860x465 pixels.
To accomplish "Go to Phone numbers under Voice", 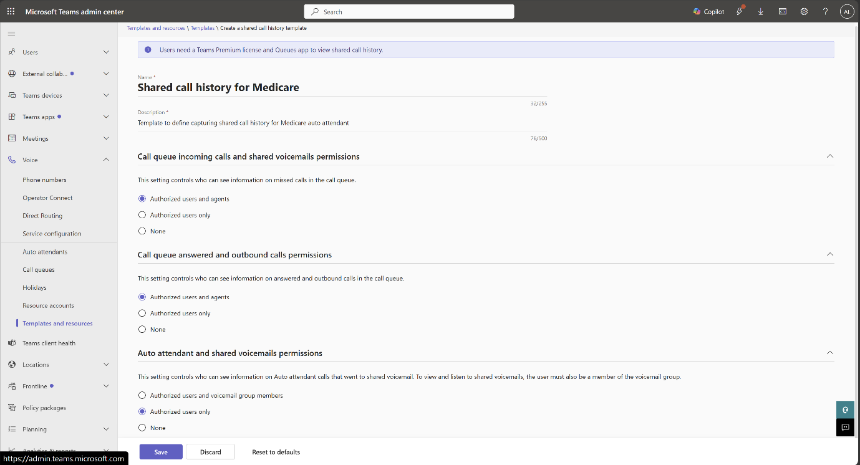I will point(44,180).
